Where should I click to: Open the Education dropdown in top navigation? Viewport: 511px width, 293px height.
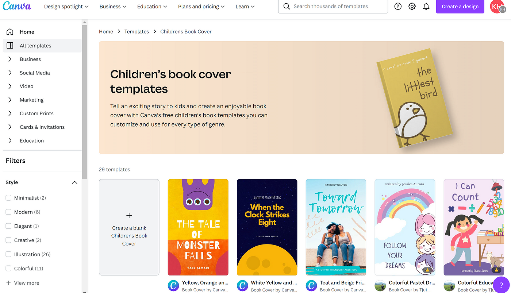coord(152,7)
